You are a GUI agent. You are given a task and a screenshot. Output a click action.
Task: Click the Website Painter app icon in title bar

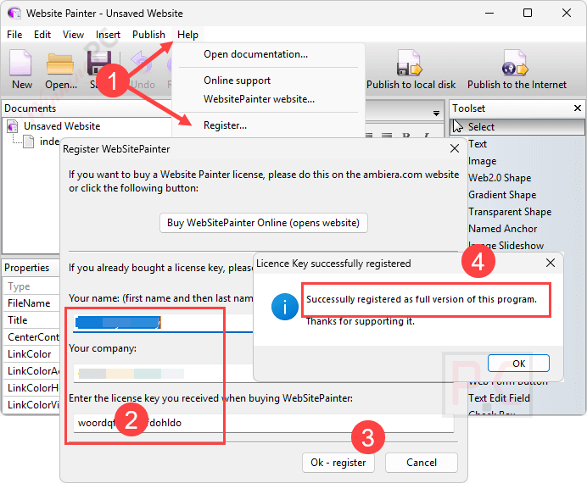tap(14, 13)
